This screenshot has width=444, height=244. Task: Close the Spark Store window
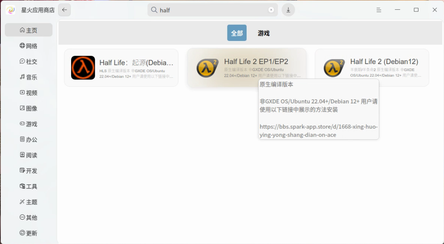pyautogui.click(x=435, y=10)
